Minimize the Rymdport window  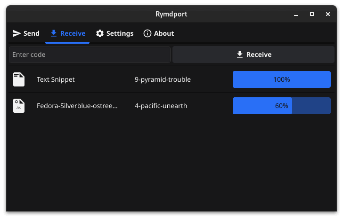[x=296, y=14]
